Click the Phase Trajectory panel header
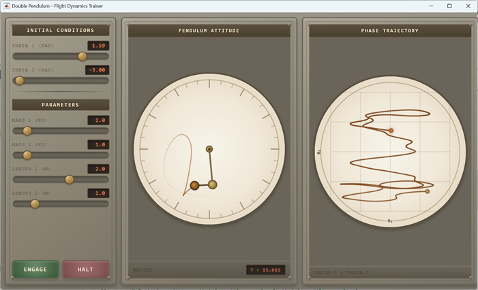Screen dimensions: 478x290 390,31
